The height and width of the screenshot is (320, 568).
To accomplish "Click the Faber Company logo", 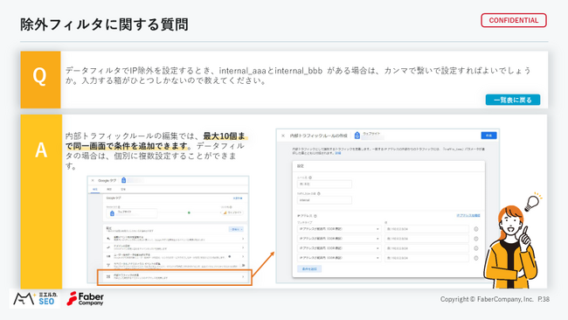I will 86,299.
